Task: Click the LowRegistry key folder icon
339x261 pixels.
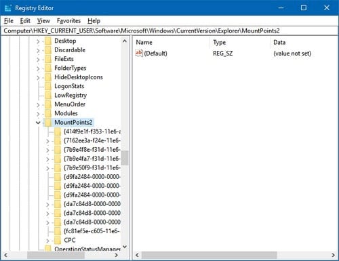Action: (48, 96)
